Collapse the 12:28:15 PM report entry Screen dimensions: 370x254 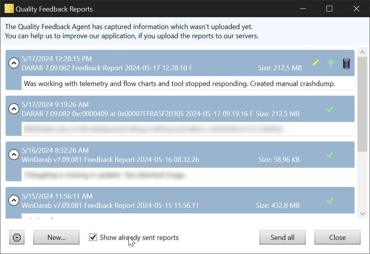pyautogui.click(x=14, y=63)
